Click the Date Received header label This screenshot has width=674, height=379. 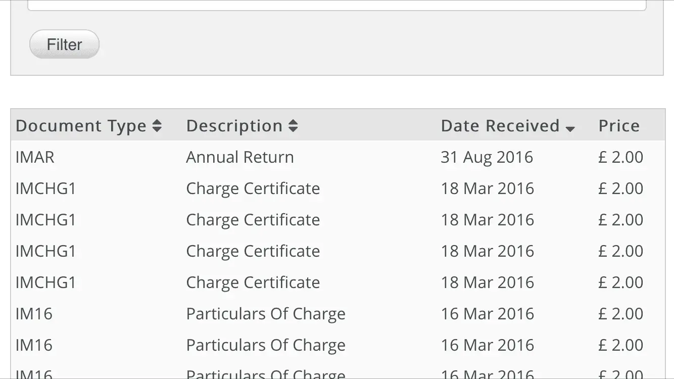click(500, 126)
